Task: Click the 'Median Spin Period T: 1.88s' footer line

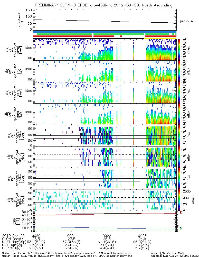Action: click(66, 253)
